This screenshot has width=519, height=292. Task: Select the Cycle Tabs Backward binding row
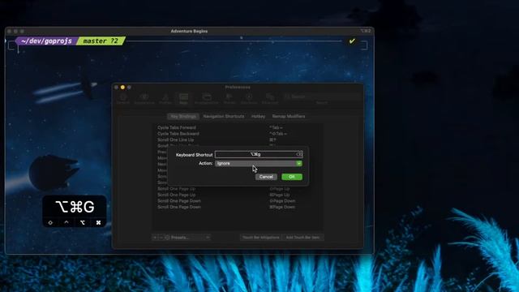tap(238, 134)
